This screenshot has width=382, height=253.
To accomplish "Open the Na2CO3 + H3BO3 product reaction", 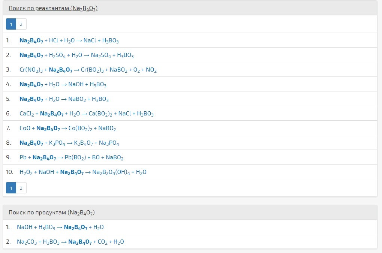I will tap(70, 242).
